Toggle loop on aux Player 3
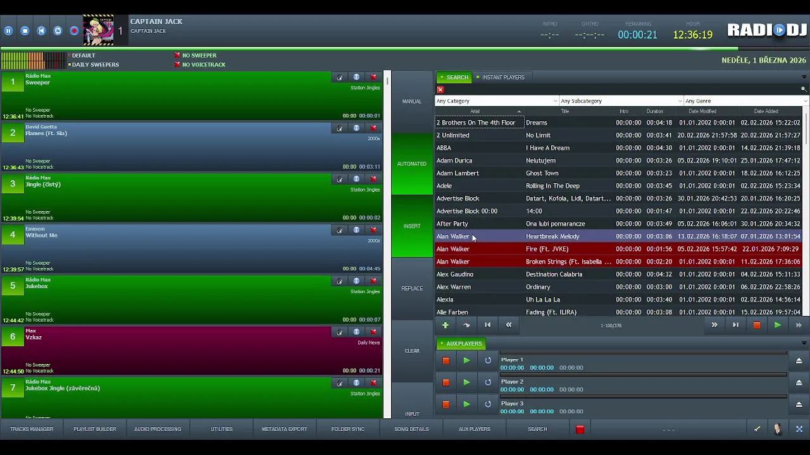 (488, 404)
